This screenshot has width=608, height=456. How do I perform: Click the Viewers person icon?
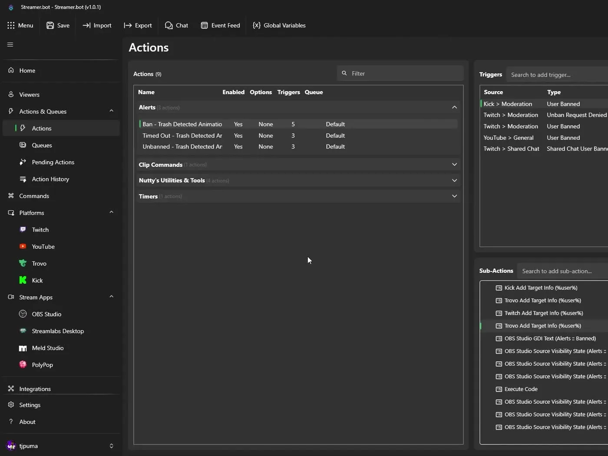tap(11, 94)
